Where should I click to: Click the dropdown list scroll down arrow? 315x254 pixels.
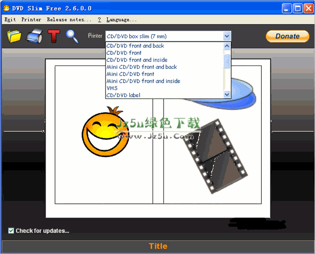(227, 95)
